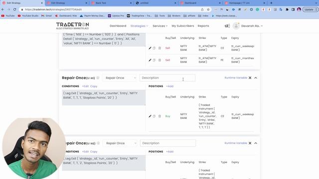Delete the Buy CE position row

(x=159, y=116)
